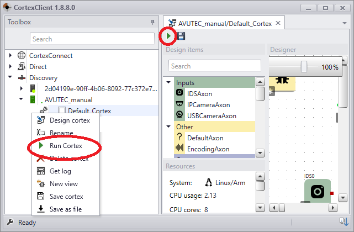Minimize the CortexClient window
Image resolution: width=354 pixels, height=232 pixels.
coord(308,8)
